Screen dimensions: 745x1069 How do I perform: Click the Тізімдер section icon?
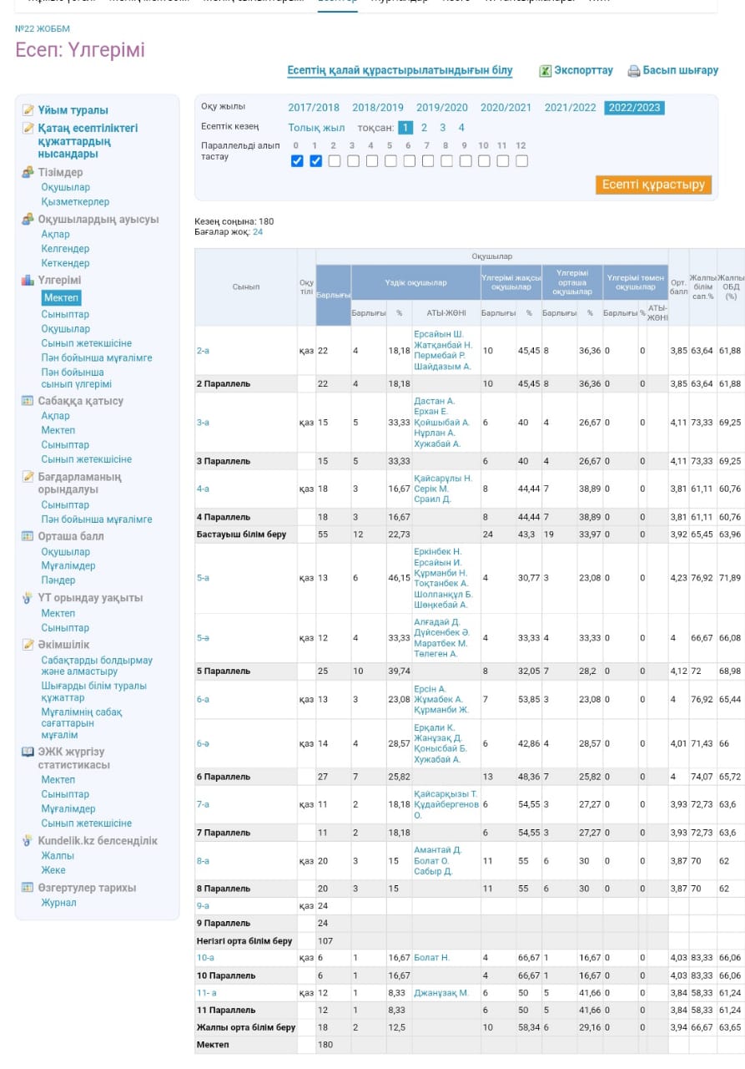tap(28, 173)
